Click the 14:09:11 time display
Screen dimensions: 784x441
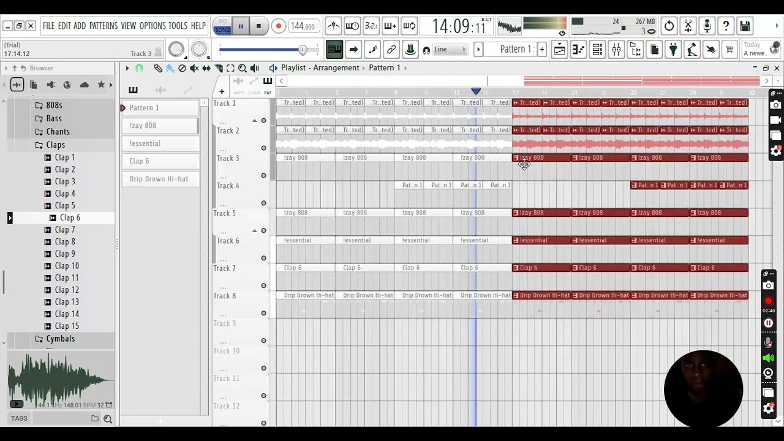459,26
